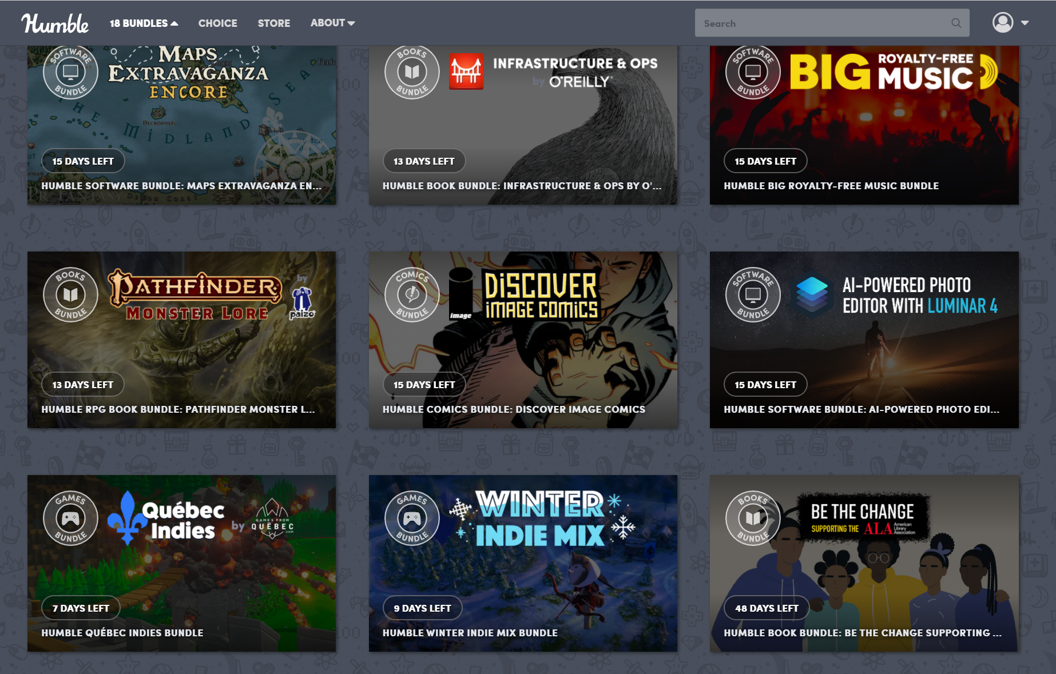1056x674 pixels.
Task: Click 15 Days Left badge on Image Comics
Action: click(424, 385)
